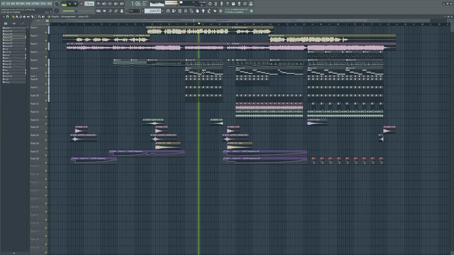This screenshot has height=255, width=454.
Task: Toggle overdub blend recording icon
Action: [x=116, y=4]
